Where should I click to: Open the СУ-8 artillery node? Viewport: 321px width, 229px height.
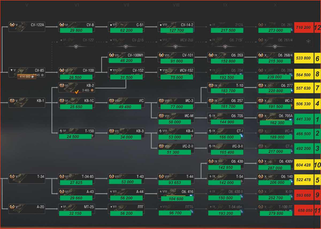point(77,27)
